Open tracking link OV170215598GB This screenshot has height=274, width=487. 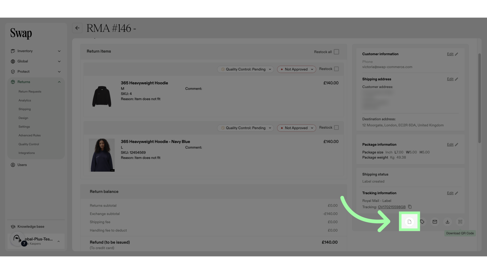[x=392, y=207]
